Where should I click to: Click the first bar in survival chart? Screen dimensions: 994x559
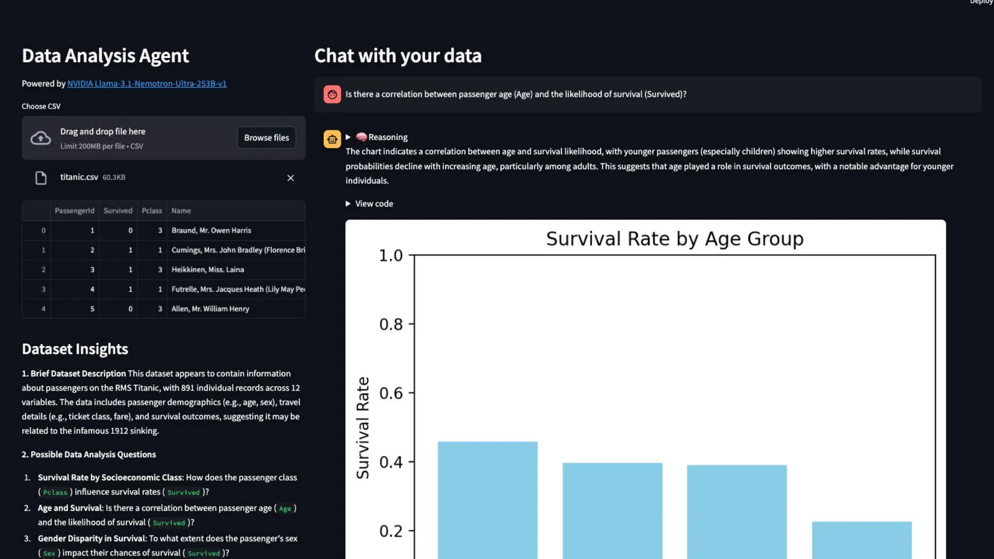pos(487,500)
